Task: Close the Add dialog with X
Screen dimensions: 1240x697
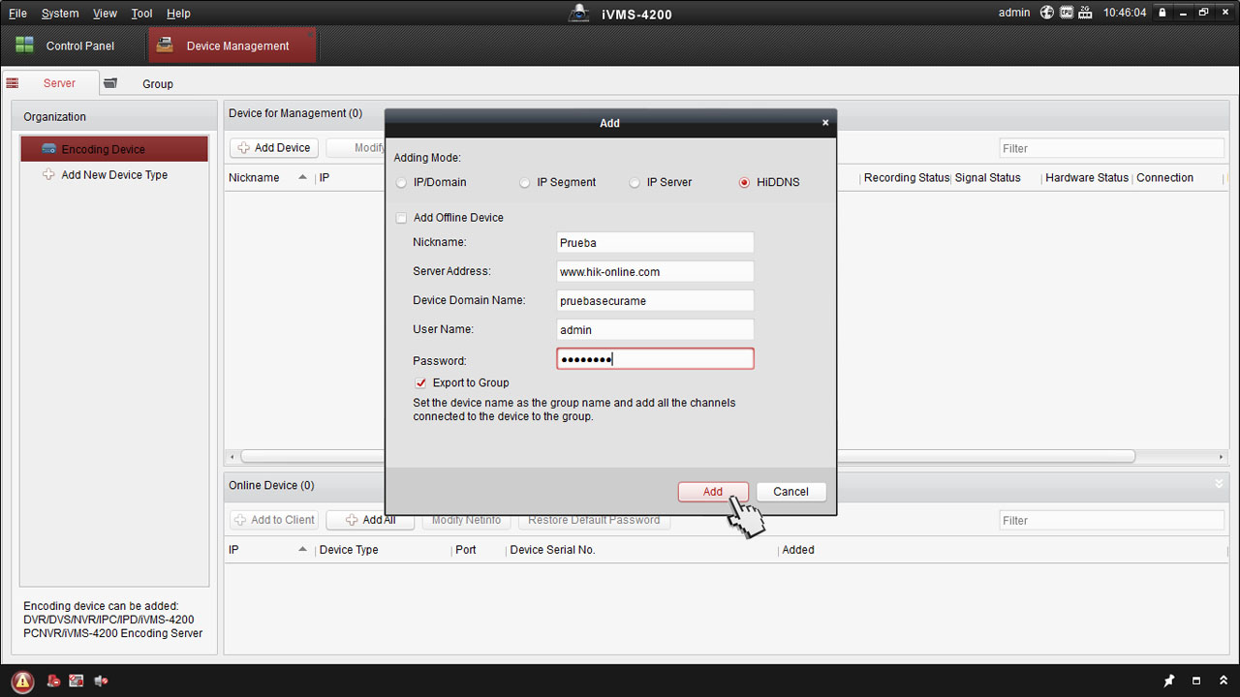Action: tap(825, 123)
